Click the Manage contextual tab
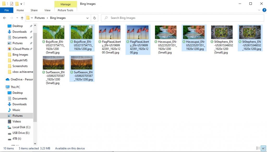 pyautogui.click(x=65, y=4)
